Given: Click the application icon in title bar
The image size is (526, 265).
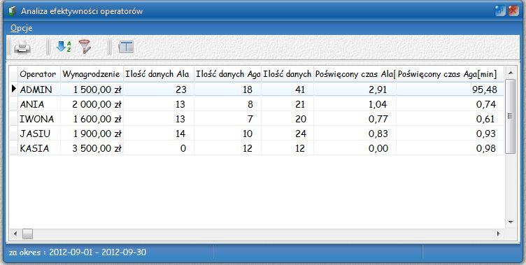Looking at the screenshot, I should 12,10.
